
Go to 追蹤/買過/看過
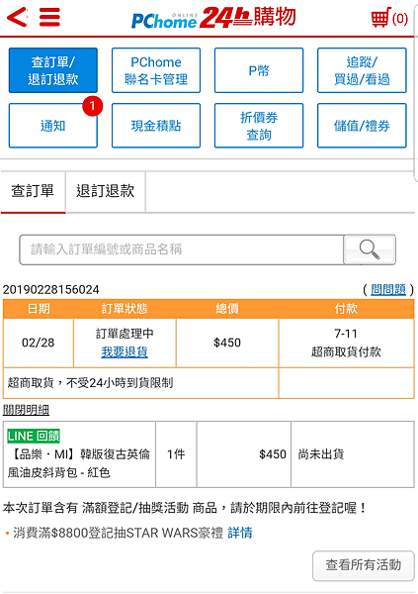coord(362,70)
